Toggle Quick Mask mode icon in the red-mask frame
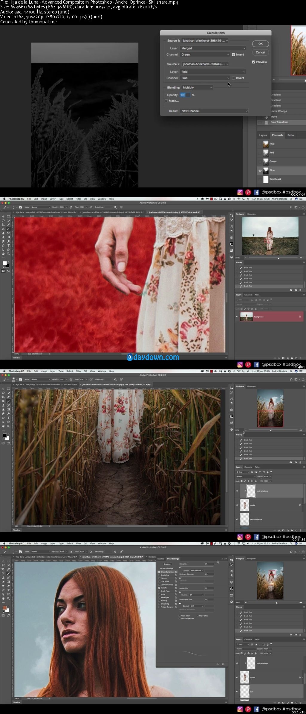Screen dimensions: 306x714 [x=3, y=271]
